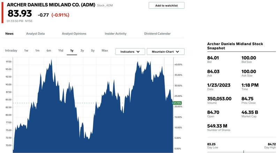Click the 40.00% axis label
279x153 pixels.
(x=178, y=65)
